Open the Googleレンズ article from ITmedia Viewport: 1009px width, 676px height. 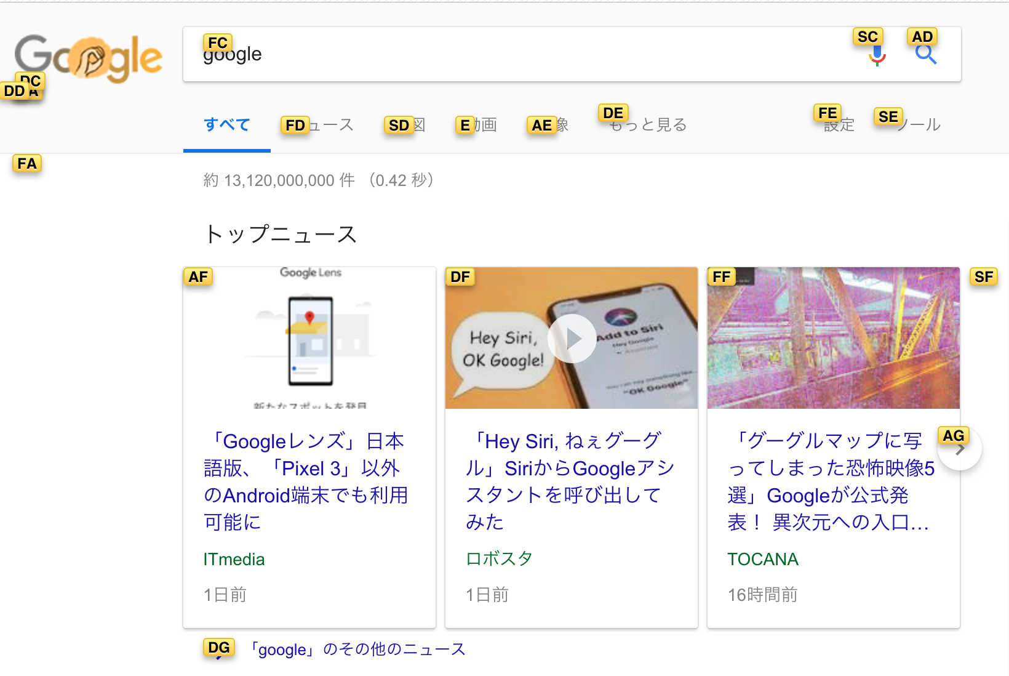(x=306, y=481)
